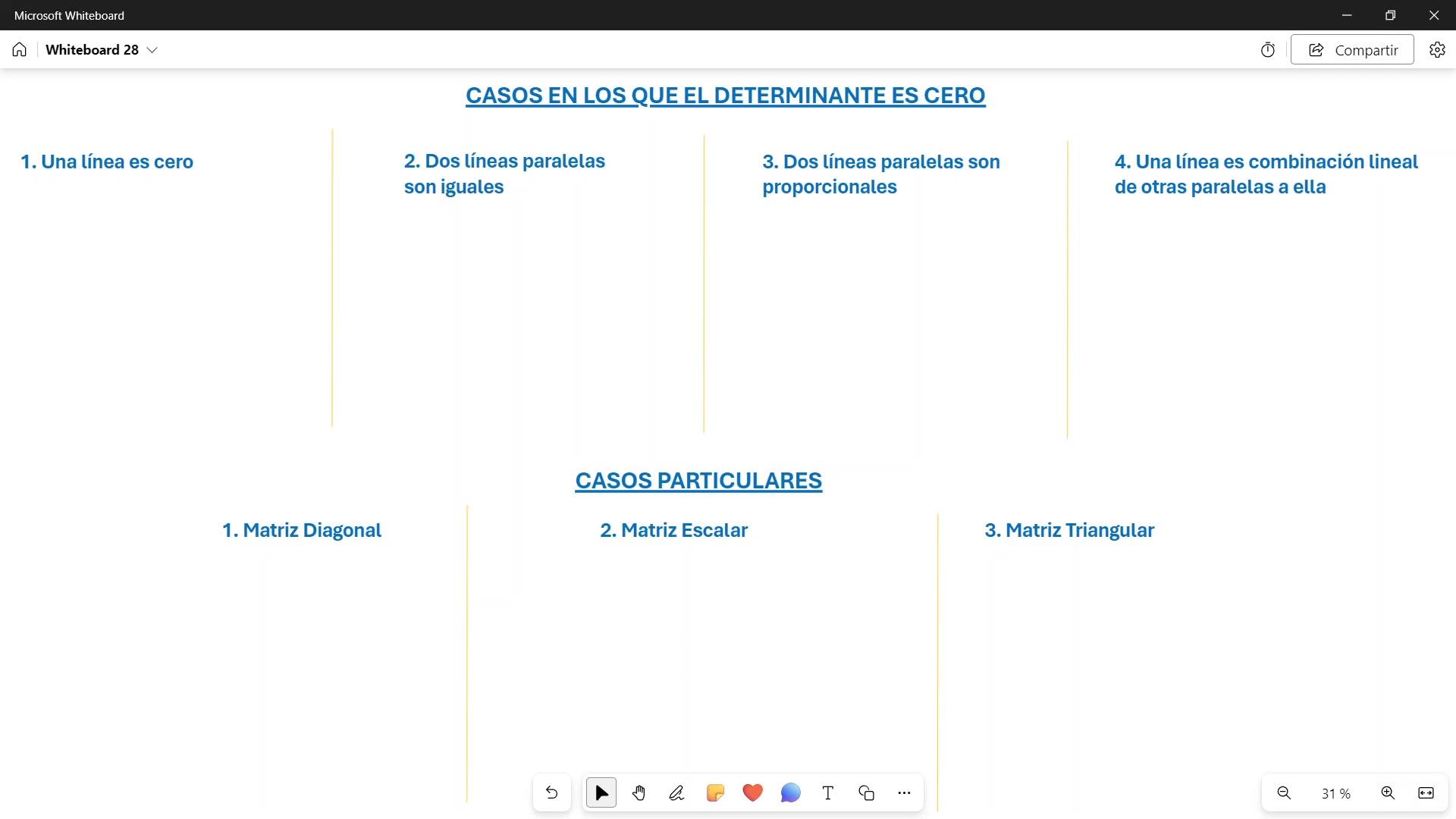Select the Text tool

tap(828, 793)
